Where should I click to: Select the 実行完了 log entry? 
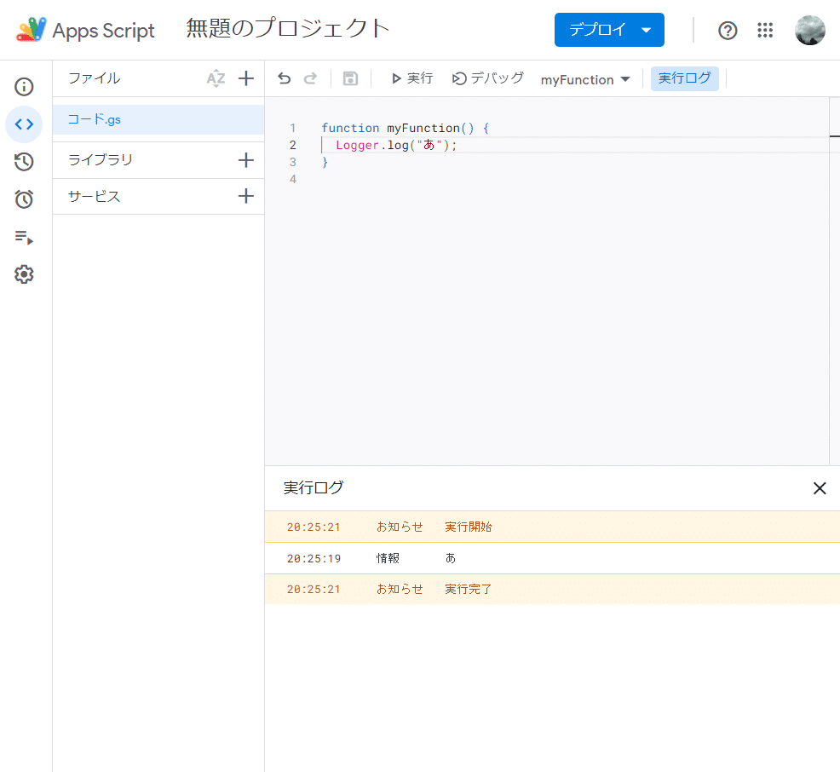pos(552,590)
